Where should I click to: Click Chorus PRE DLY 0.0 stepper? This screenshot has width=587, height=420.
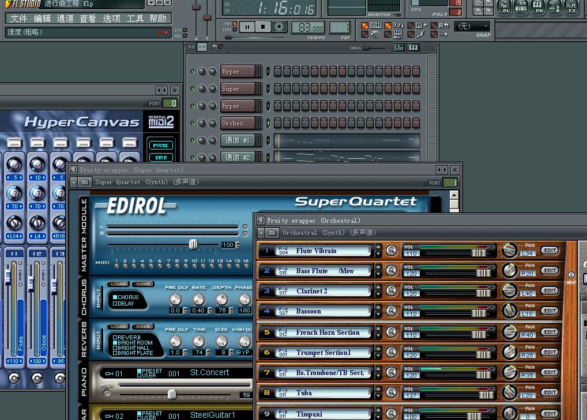click(x=185, y=310)
